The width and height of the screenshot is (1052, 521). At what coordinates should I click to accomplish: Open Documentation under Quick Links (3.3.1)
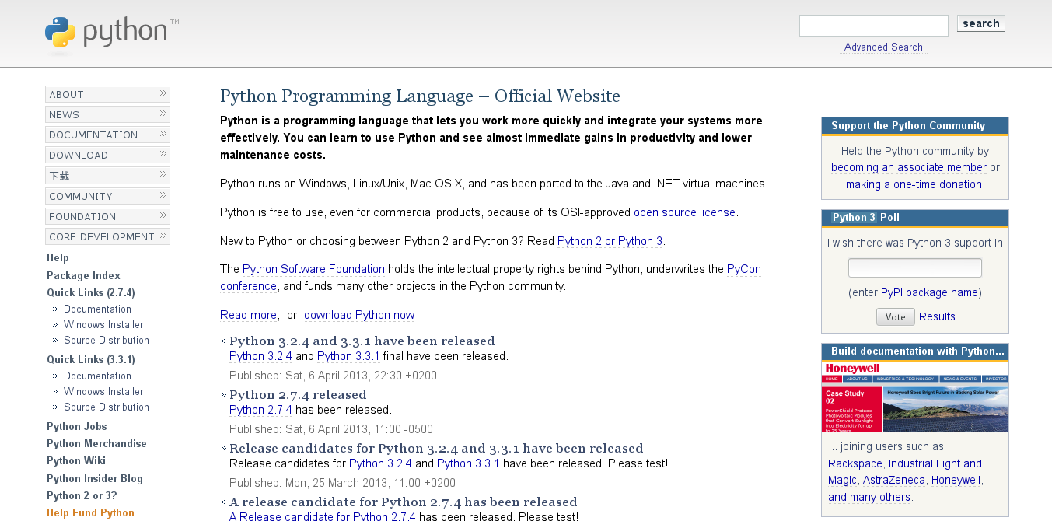click(x=97, y=376)
